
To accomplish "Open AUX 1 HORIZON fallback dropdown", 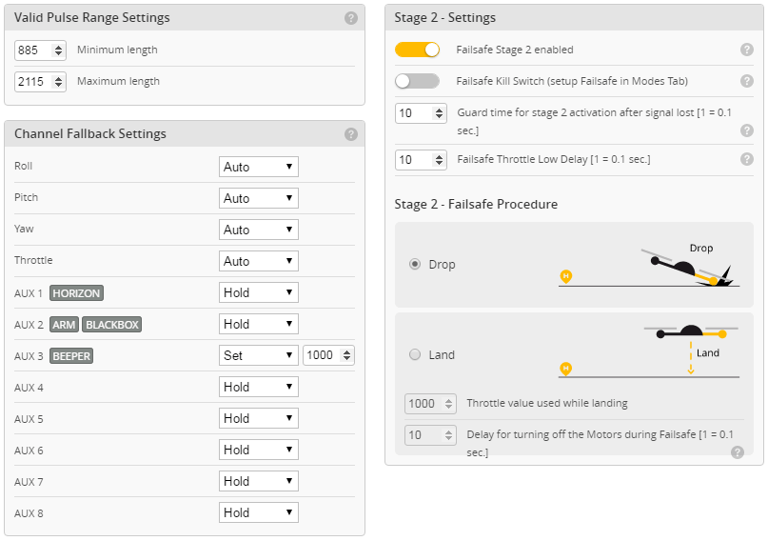I will pos(258,292).
